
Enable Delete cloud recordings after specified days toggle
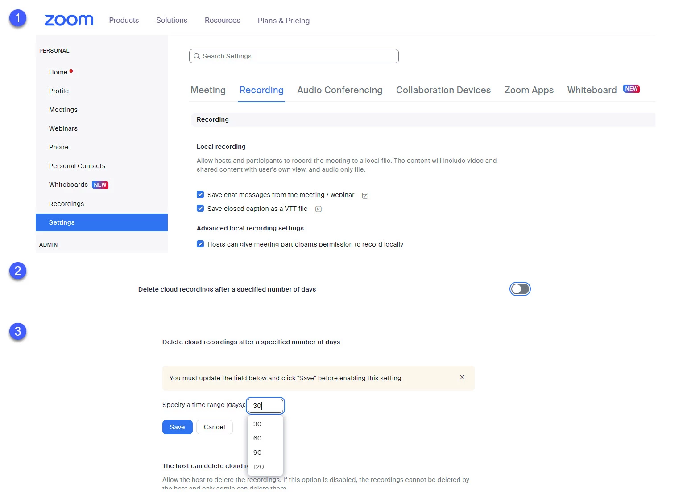point(520,289)
